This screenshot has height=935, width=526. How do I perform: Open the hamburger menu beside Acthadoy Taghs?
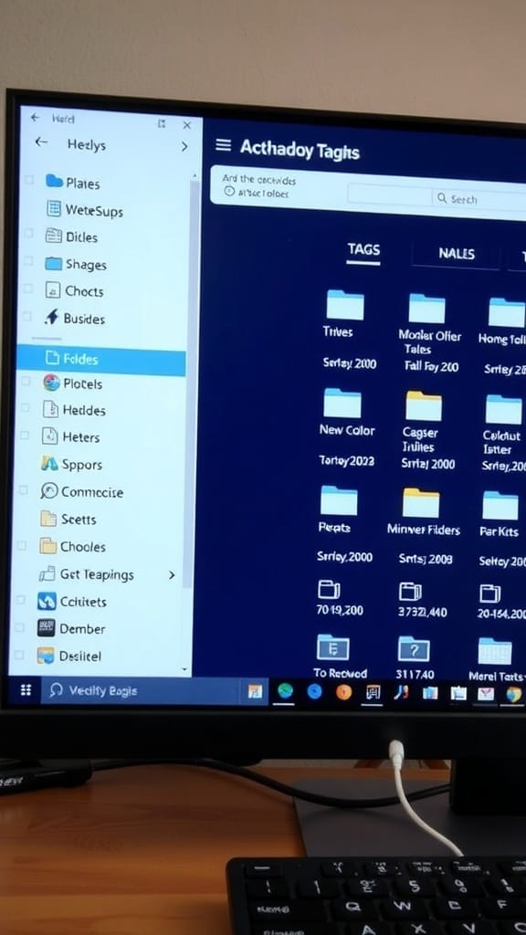[x=223, y=145]
